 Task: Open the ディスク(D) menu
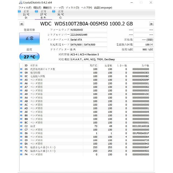pyautogui.click(x=72, y=8)
